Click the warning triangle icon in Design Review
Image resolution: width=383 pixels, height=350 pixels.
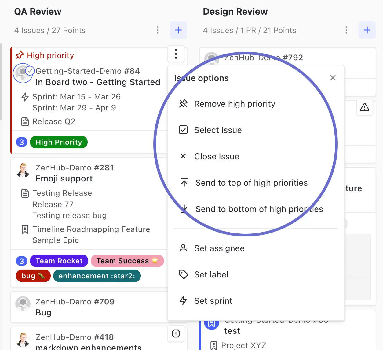(x=365, y=107)
